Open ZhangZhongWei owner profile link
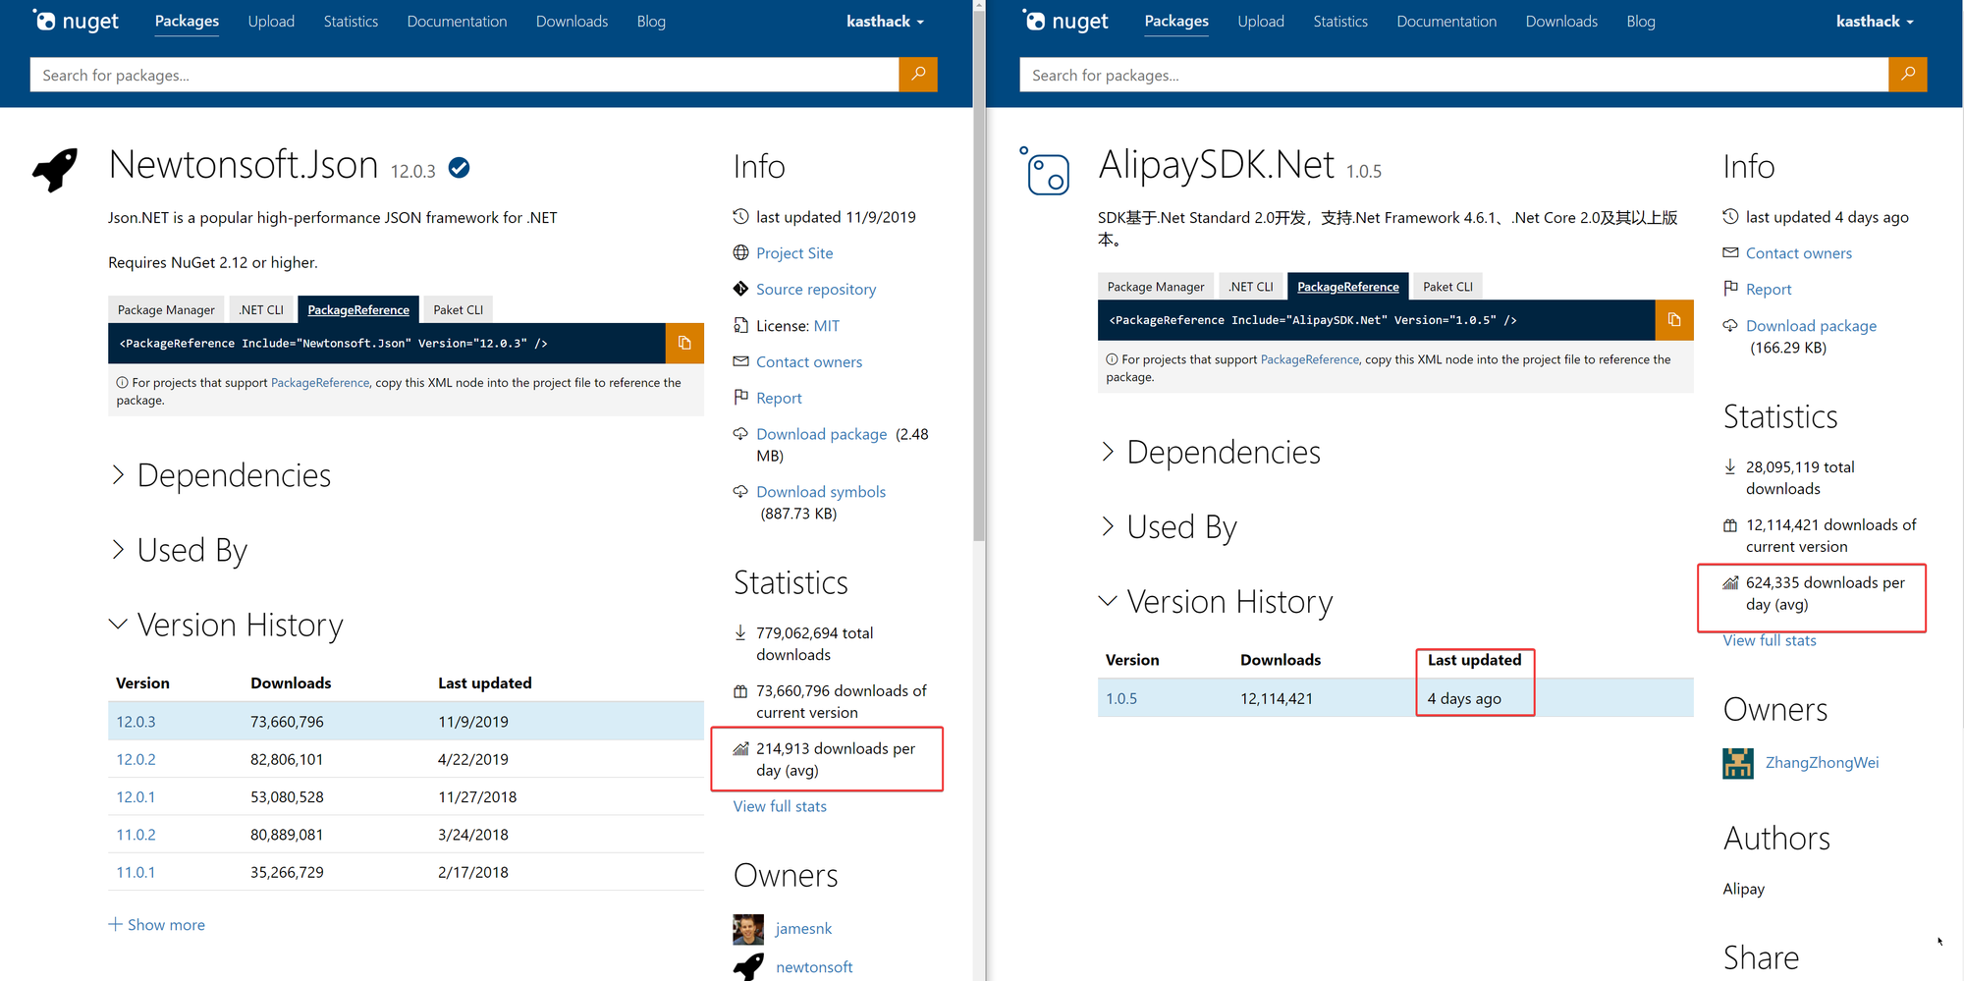This screenshot has width=1964, height=981. click(x=1823, y=763)
